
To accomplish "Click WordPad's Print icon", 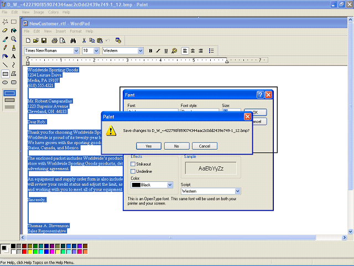I will coord(54,40).
